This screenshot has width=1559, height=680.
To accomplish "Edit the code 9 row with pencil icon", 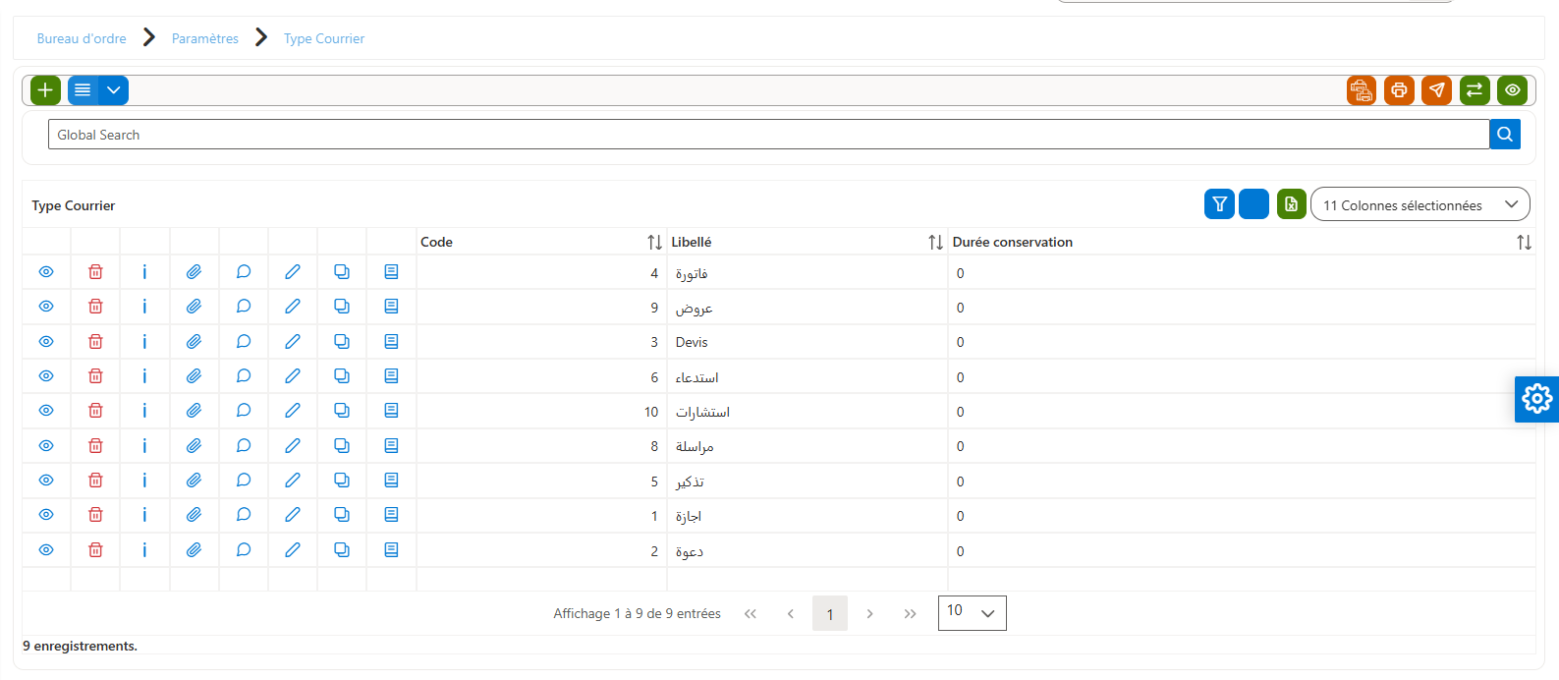I will [x=293, y=307].
